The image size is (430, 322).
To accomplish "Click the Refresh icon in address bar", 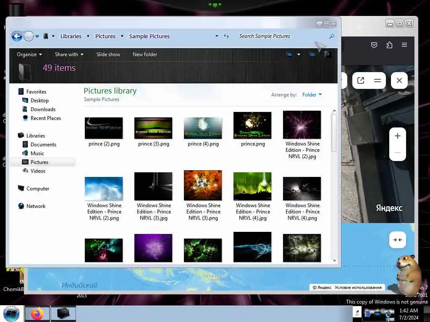I will point(226,36).
